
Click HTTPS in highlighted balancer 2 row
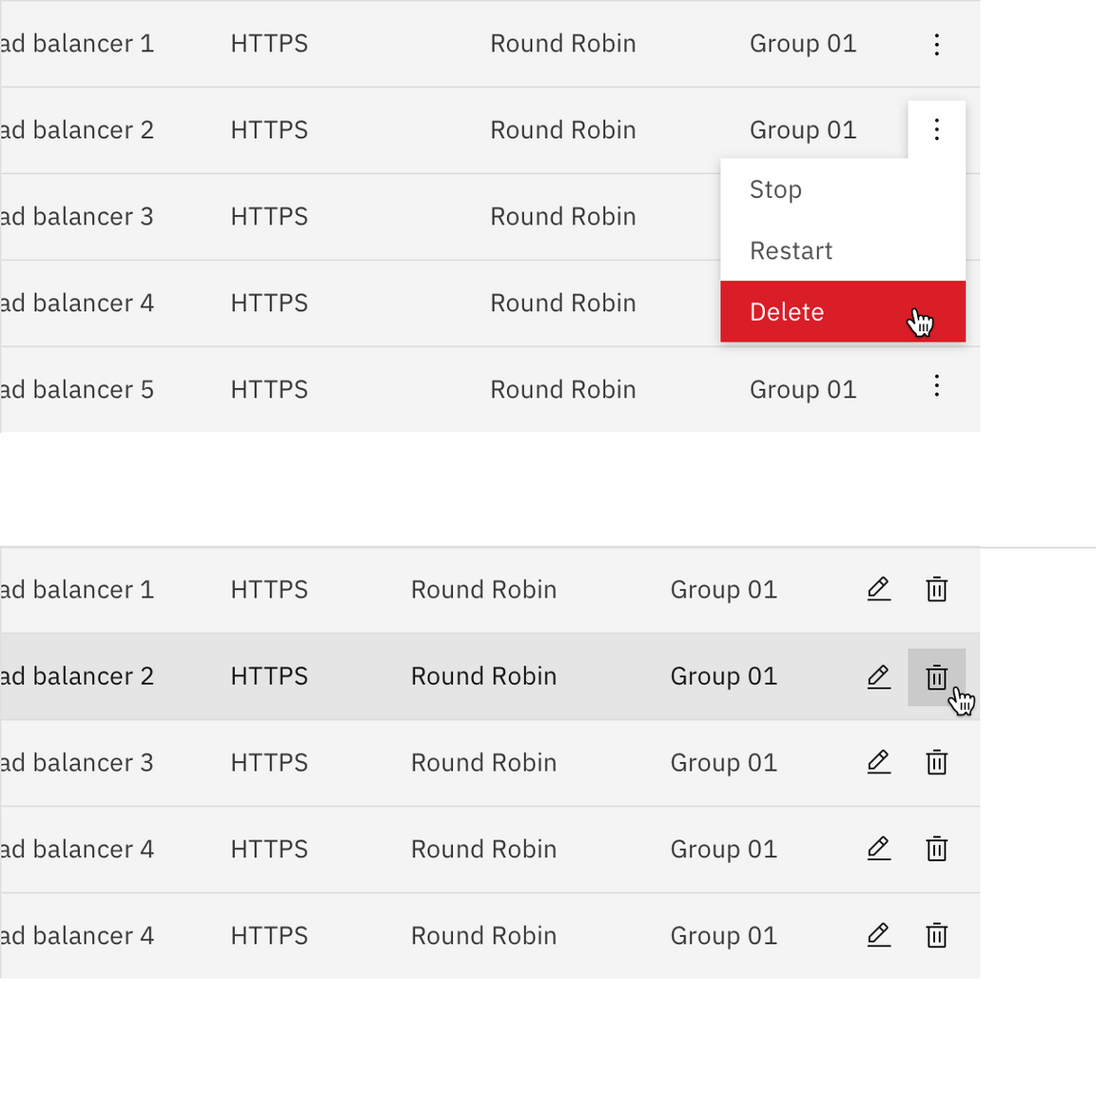pos(269,676)
